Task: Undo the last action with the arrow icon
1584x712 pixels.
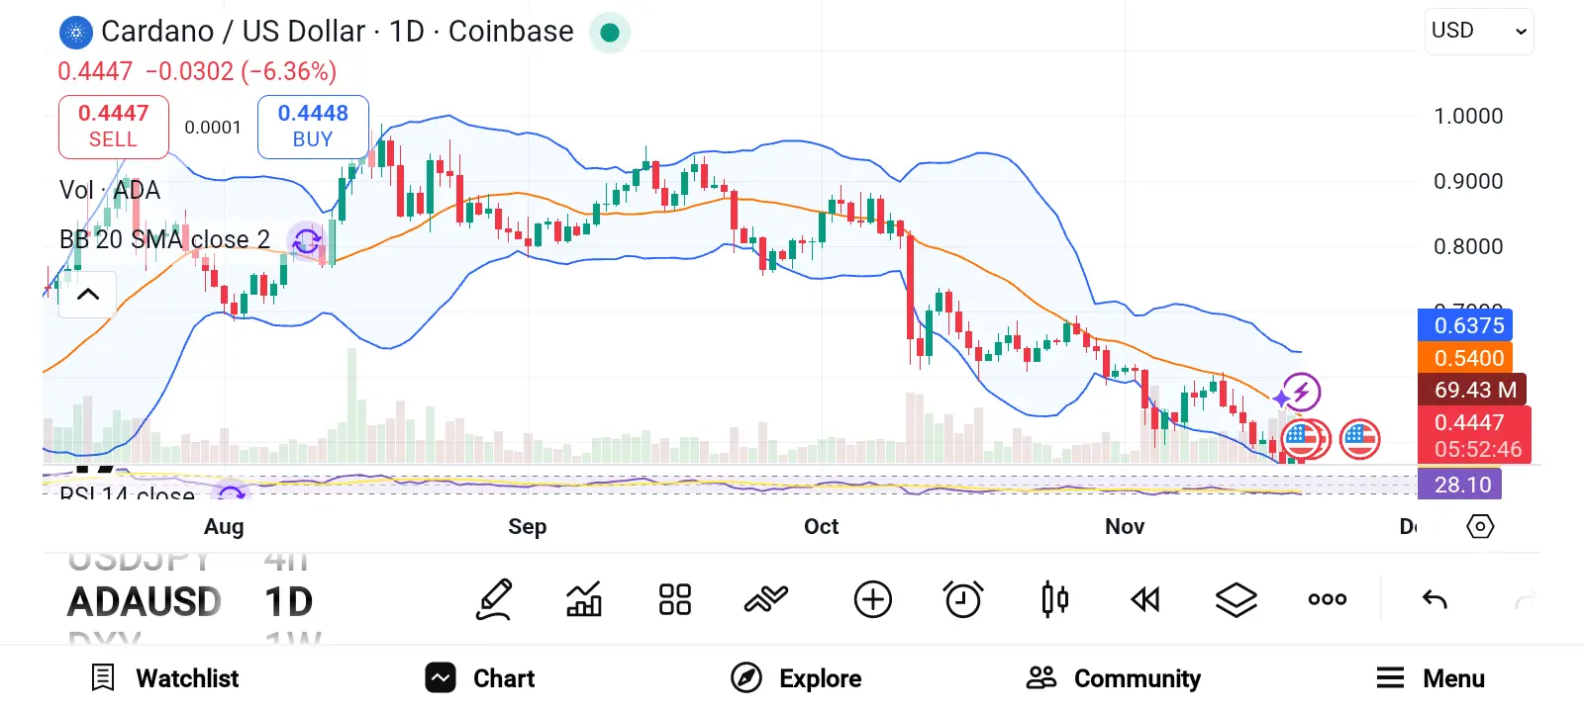Action: pos(1435,599)
